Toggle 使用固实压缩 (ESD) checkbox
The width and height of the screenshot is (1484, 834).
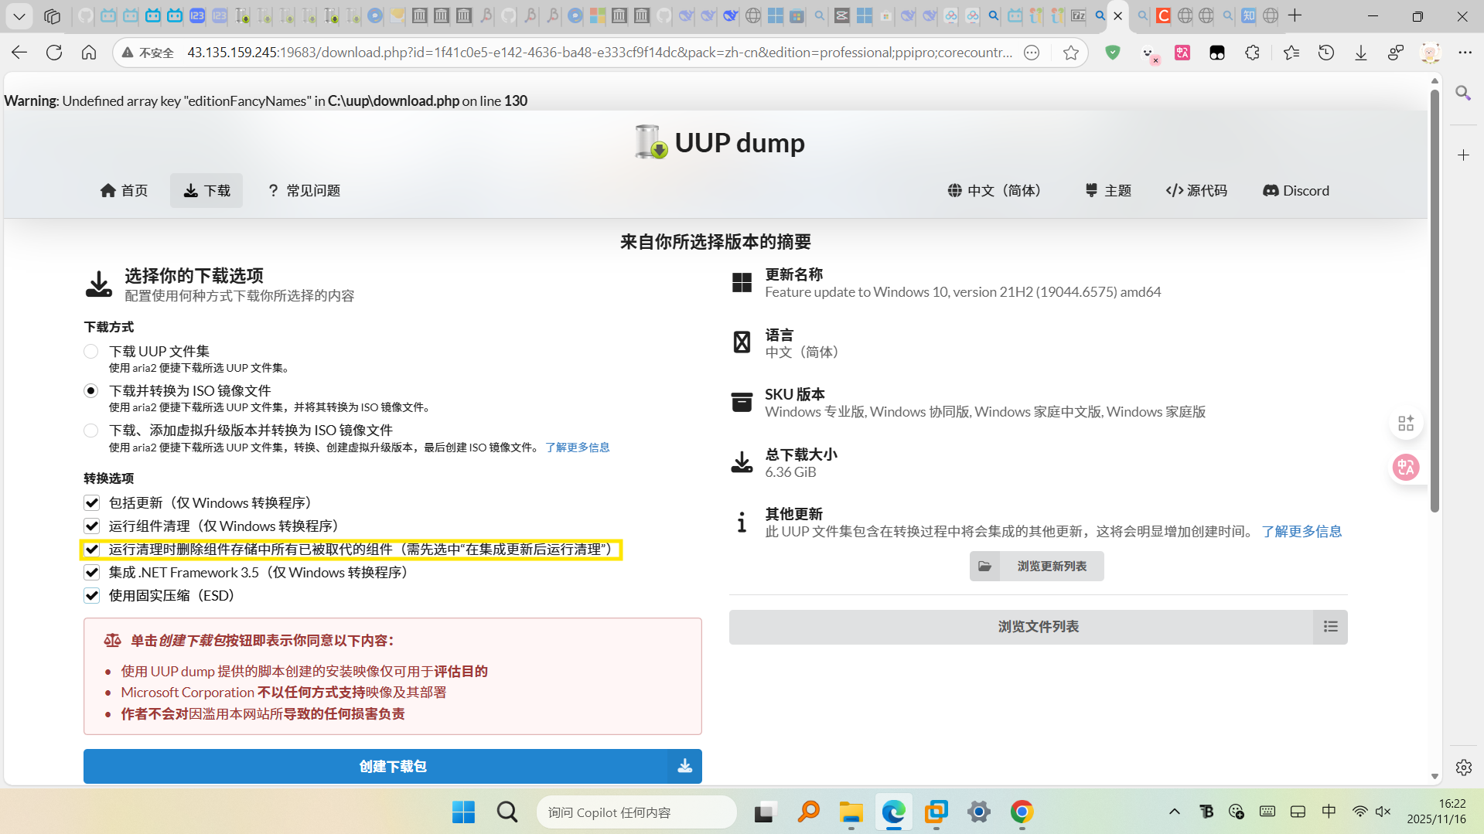[x=92, y=596]
